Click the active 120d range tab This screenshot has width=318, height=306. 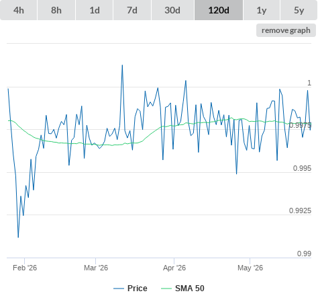click(219, 10)
